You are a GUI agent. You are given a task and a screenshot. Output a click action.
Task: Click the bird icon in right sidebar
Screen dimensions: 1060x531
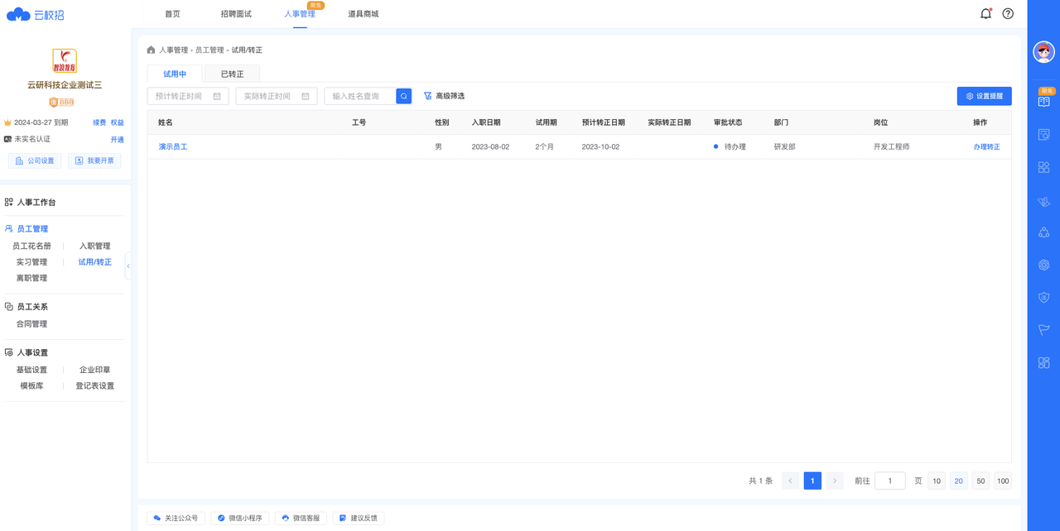point(1043,201)
